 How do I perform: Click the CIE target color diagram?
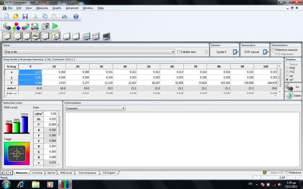pyautogui.click(x=16, y=153)
